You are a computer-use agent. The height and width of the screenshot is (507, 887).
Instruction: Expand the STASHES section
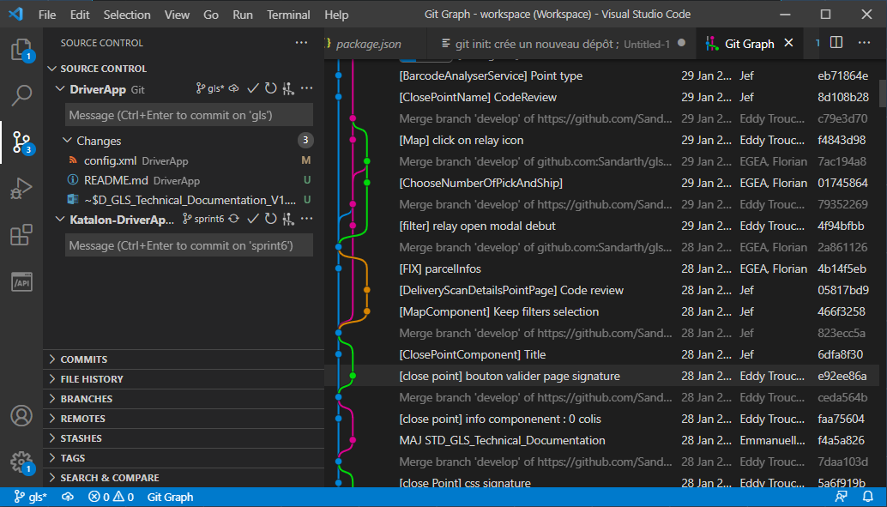[x=184, y=438]
